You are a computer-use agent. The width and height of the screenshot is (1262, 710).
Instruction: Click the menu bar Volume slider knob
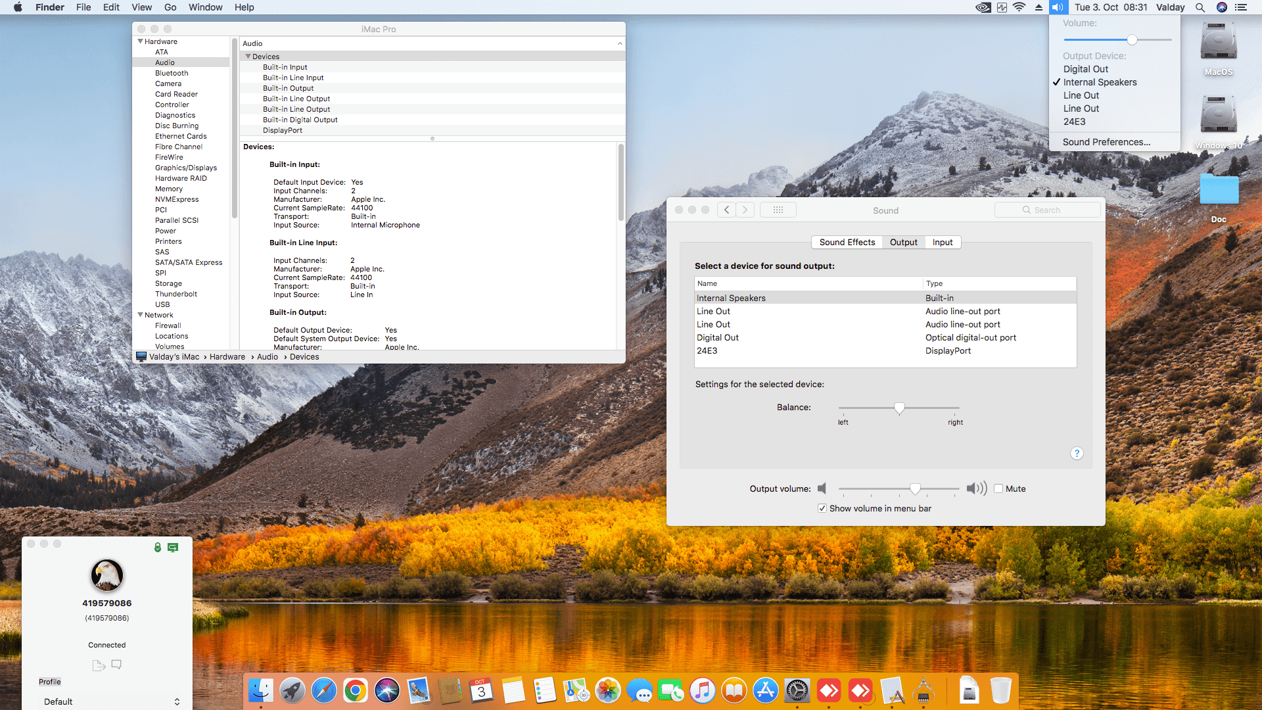coord(1132,40)
